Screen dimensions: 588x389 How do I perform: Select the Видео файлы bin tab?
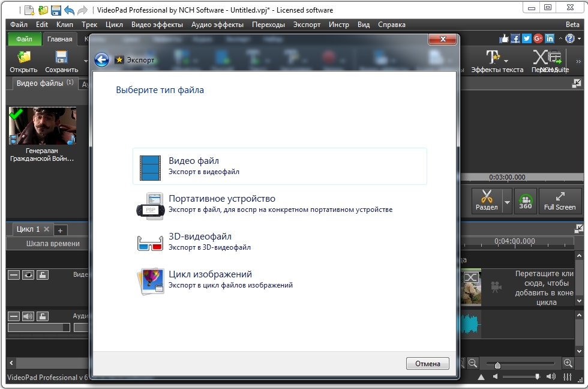pos(44,83)
